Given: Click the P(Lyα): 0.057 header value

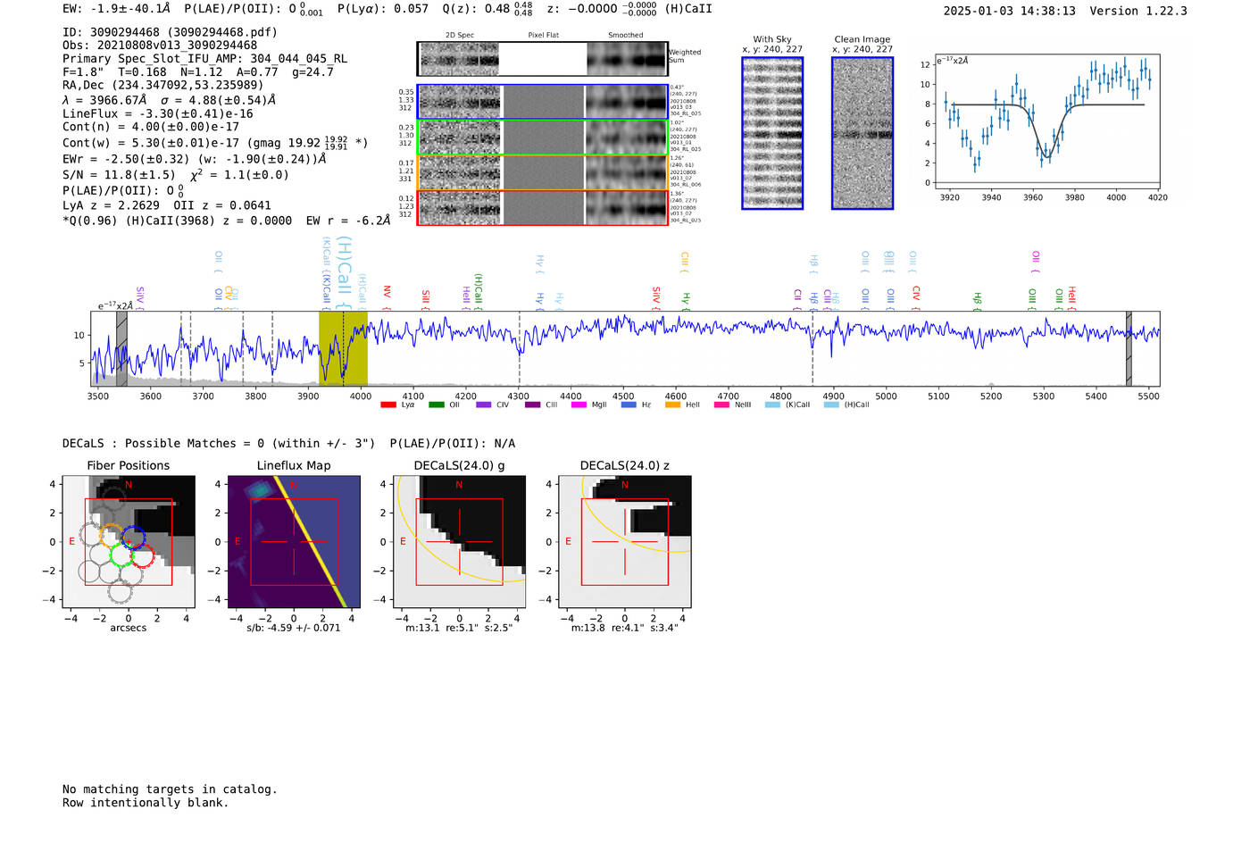Looking at the screenshot, I should coord(383,9).
